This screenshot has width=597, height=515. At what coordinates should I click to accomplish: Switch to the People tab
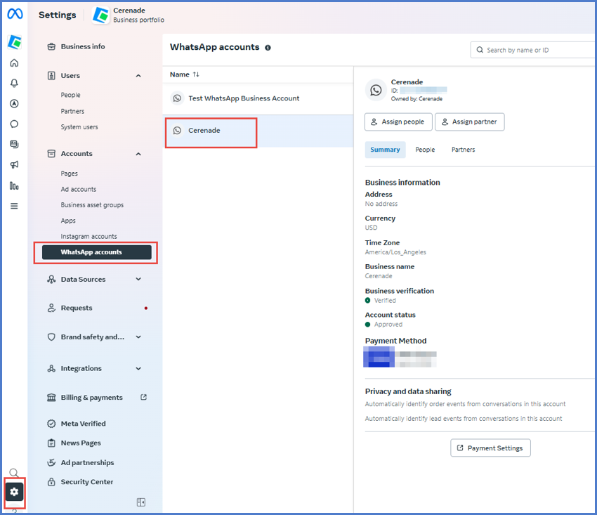pos(425,150)
